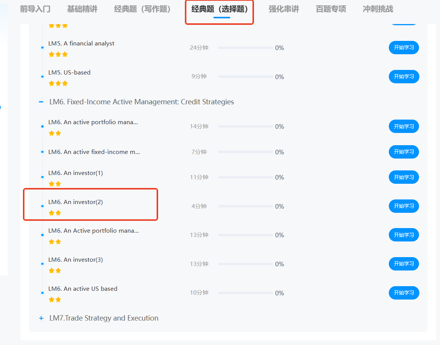Viewport: 440px width, 345px height.
Task: Go to the 冲刺挑战 tab
Action: click(378, 9)
